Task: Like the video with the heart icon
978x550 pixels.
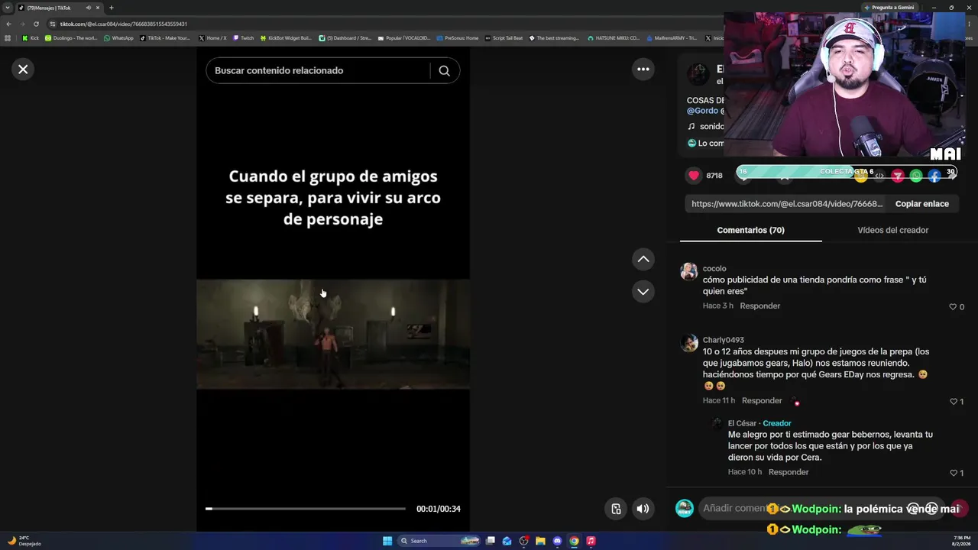Action: (x=694, y=176)
